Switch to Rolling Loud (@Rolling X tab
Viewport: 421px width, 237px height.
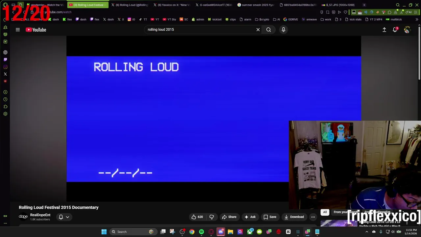click(130, 5)
